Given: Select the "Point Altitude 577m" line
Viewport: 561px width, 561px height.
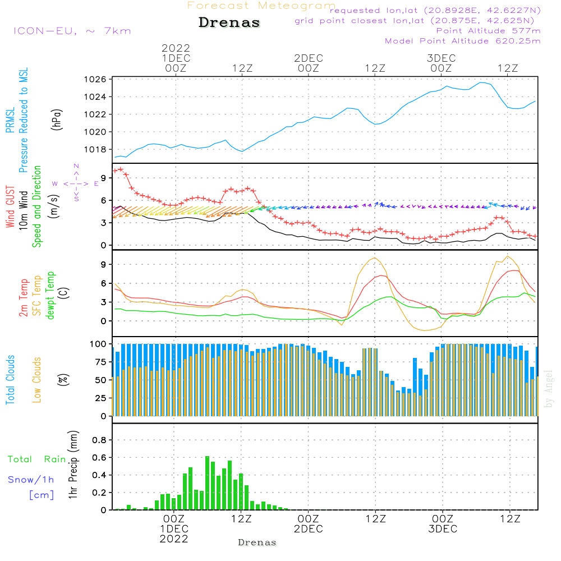Looking at the screenshot, I should (489, 31).
